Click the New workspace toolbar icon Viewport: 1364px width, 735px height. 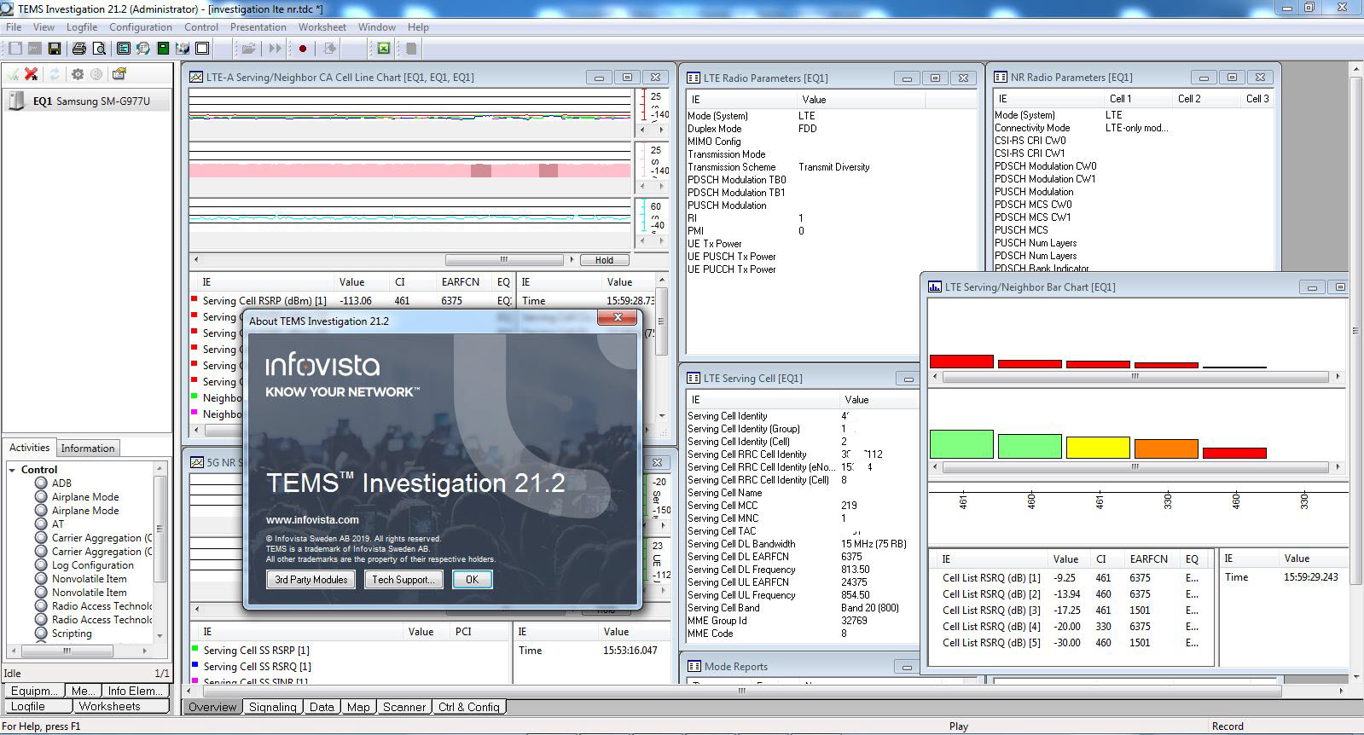coord(15,49)
